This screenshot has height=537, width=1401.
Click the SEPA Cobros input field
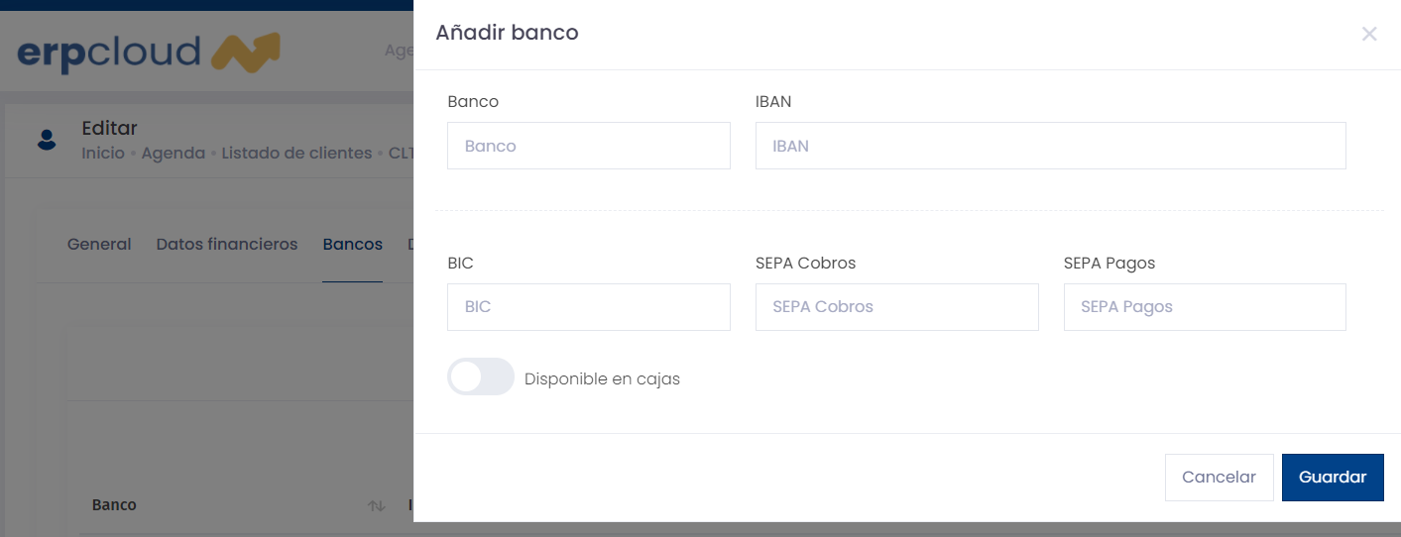click(x=897, y=307)
